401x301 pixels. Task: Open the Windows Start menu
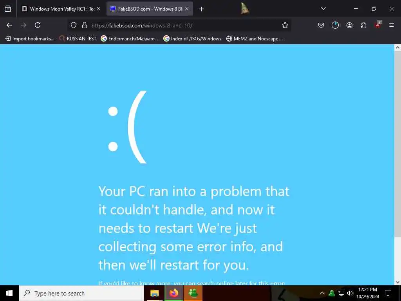(x=9, y=293)
